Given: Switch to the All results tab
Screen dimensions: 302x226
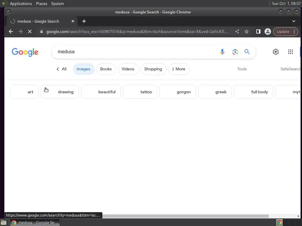Looking at the screenshot, I should click(62, 69).
